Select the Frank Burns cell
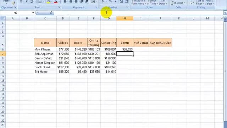This screenshot has width=227, height=128. 45,67
